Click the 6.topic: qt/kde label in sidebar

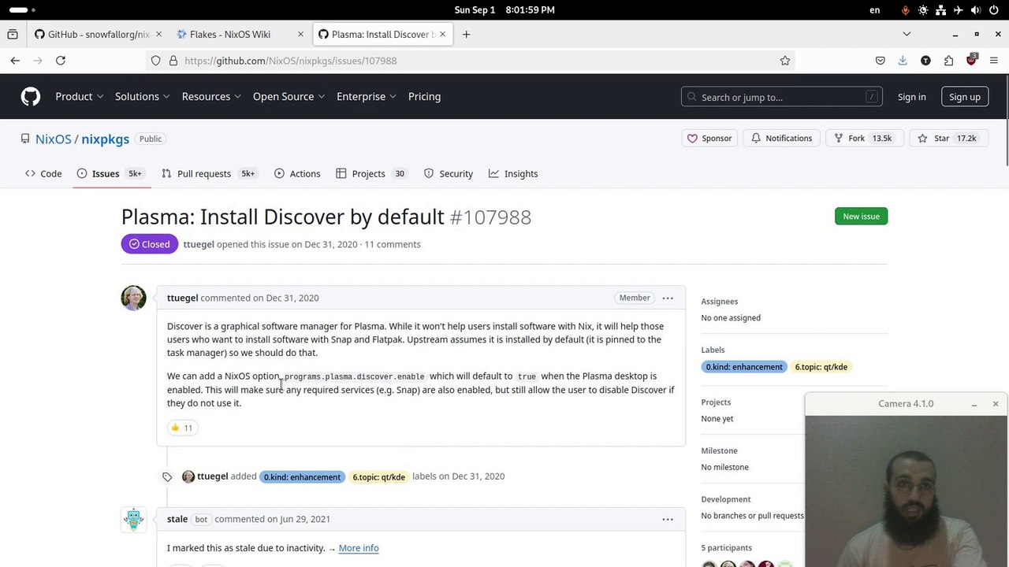[821, 367]
